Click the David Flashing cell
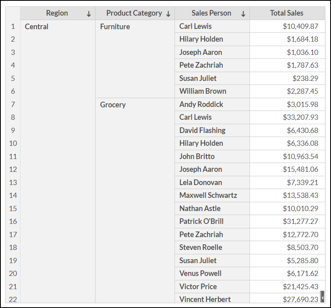The height and width of the screenshot is (308, 331). click(202, 131)
